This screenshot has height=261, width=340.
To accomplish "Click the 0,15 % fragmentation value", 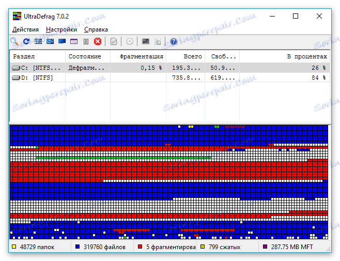I will coord(151,68).
